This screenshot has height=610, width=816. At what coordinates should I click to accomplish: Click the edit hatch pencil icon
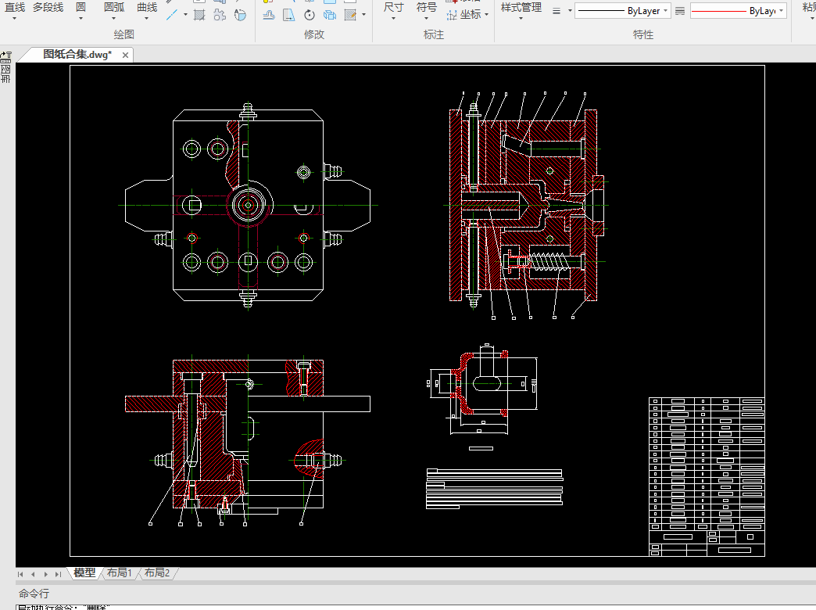350,15
